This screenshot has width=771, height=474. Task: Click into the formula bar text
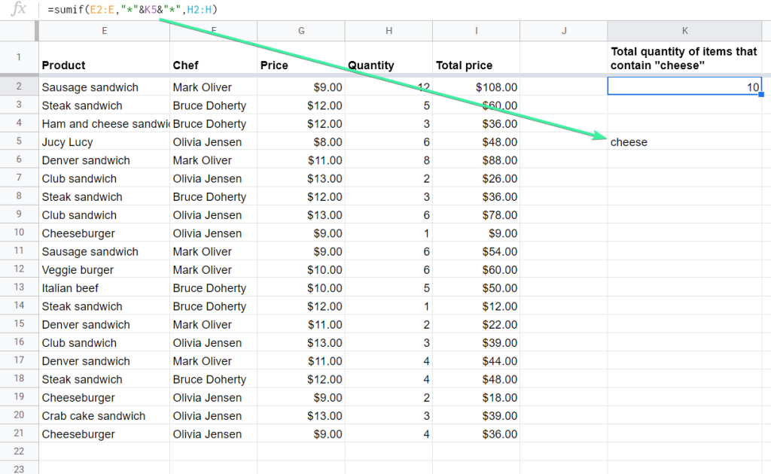pos(133,9)
